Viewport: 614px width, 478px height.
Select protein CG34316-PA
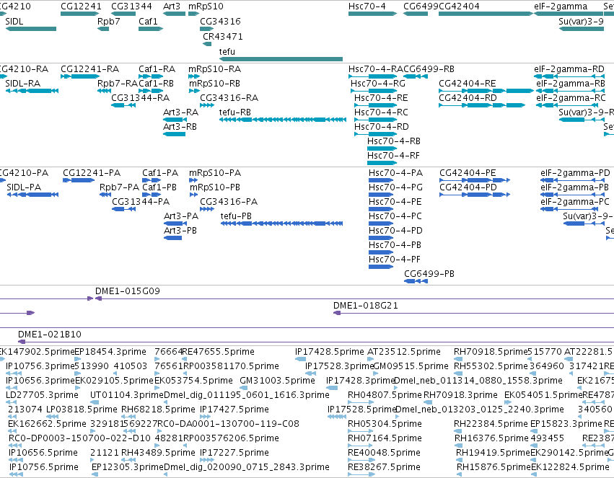pos(207,209)
